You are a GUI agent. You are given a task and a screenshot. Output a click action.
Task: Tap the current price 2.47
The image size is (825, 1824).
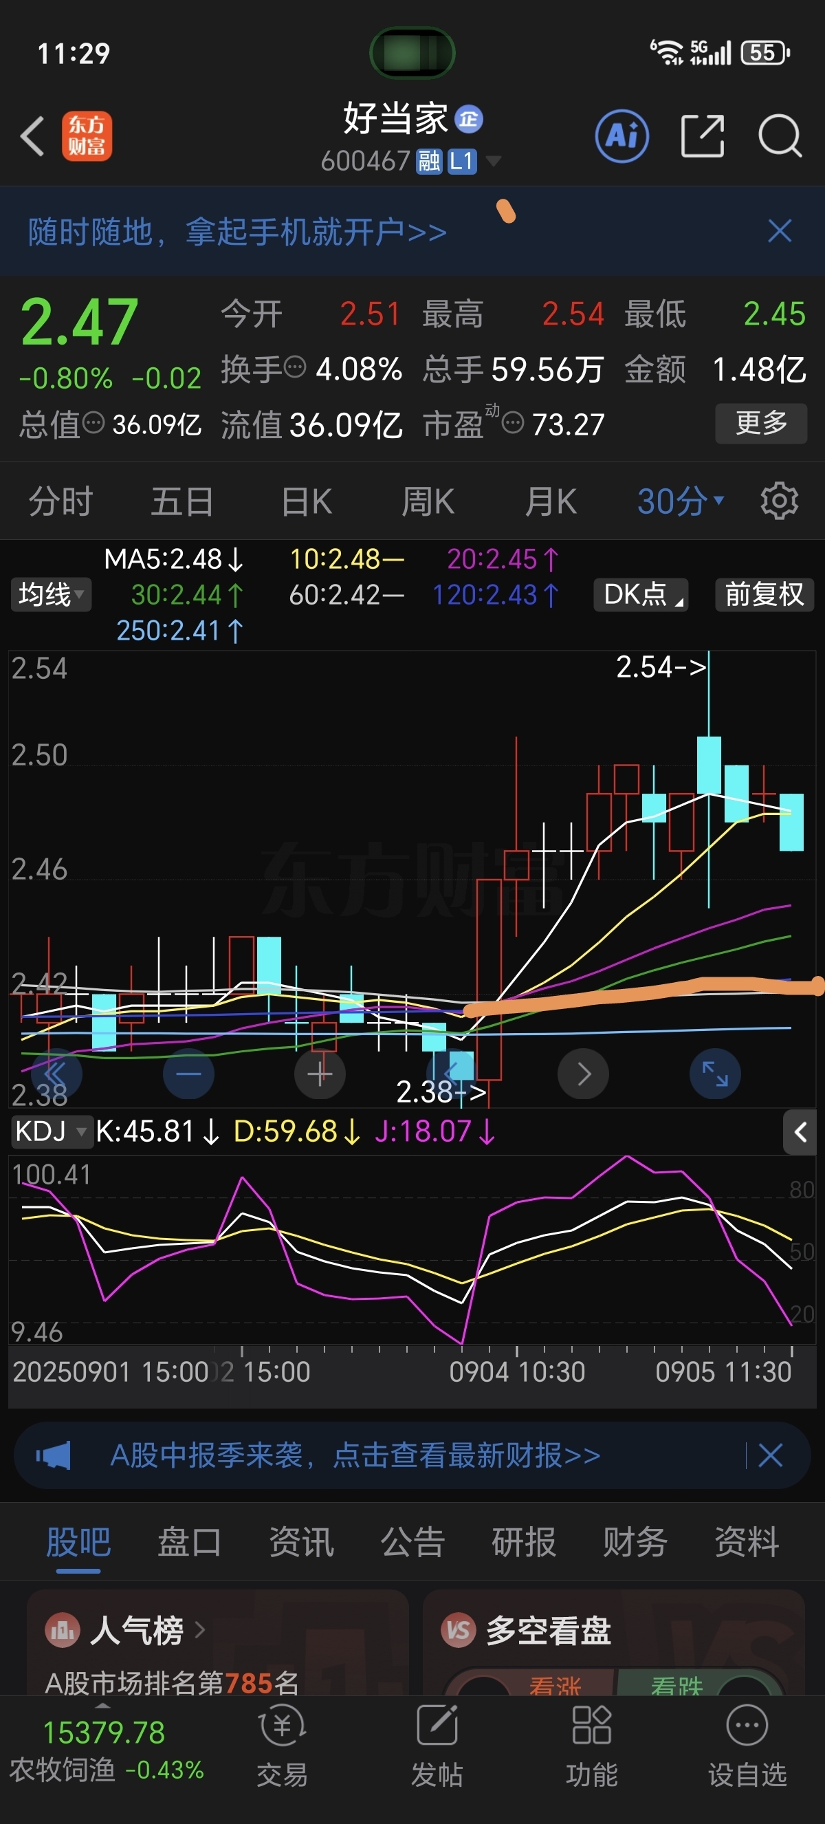(x=78, y=322)
